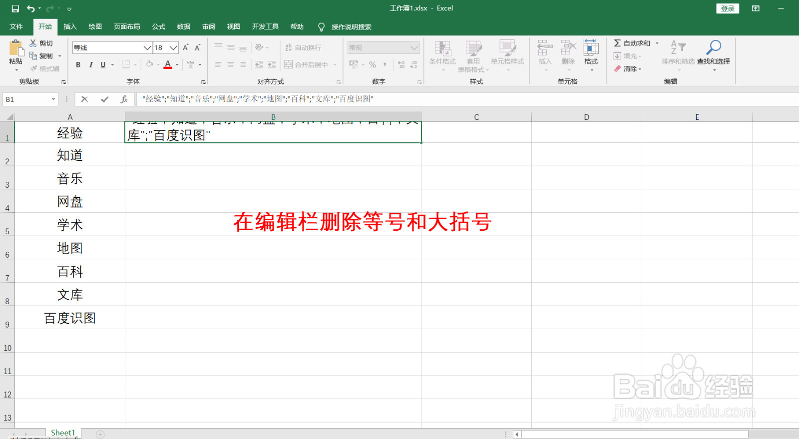This screenshot has height=439, width=799.
Task: Undo the last action
Action: 31,8
